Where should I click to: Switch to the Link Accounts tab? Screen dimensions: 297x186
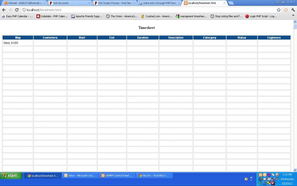coord(70,3)
